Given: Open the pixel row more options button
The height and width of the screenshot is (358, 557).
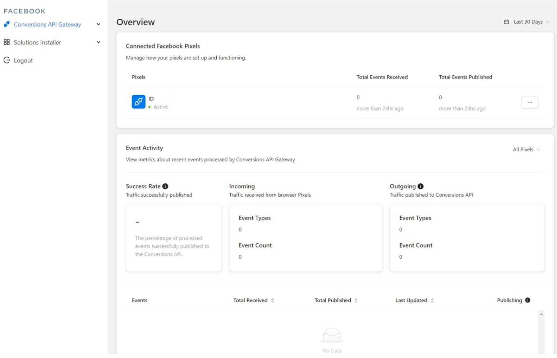Looking at the screenshot, I should point(530,103).
